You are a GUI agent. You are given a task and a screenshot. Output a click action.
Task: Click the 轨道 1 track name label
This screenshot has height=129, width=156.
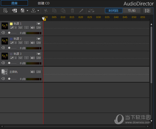coord(18,24)
